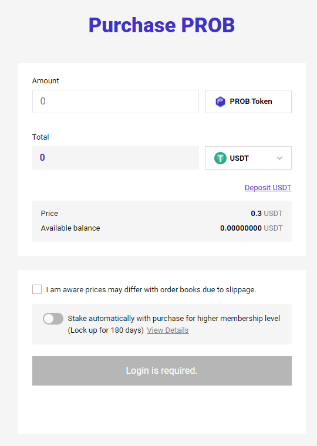Click the Price label

(49, 214)
